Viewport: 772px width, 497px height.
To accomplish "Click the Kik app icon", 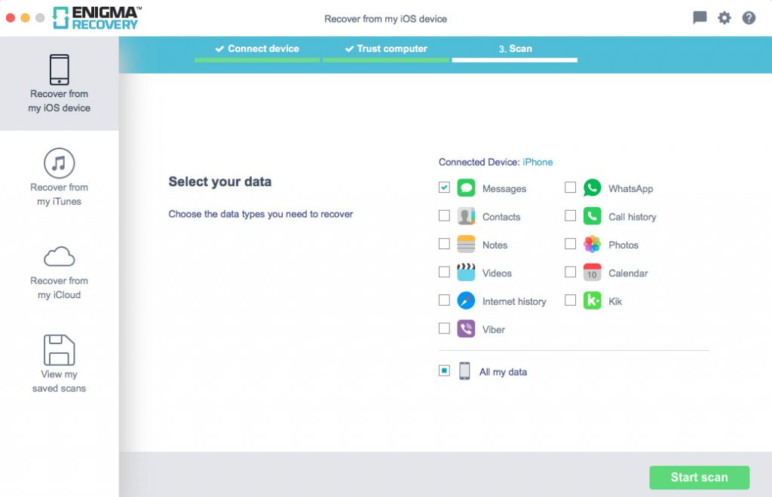I will (593, 301).
